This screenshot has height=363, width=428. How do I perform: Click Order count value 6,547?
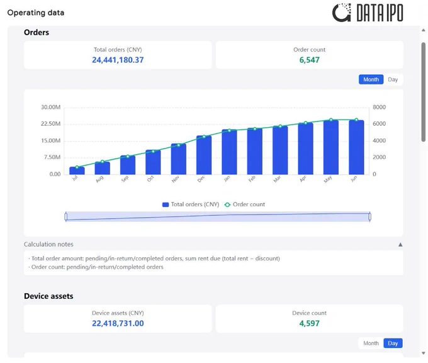(309, 60)
